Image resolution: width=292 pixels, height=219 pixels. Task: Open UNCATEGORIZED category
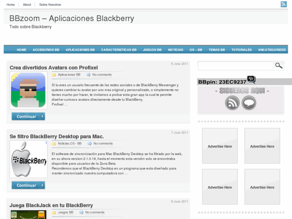click(272, 50)
